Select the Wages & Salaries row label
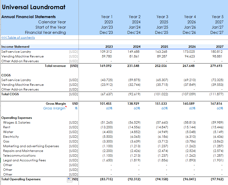 17,123
